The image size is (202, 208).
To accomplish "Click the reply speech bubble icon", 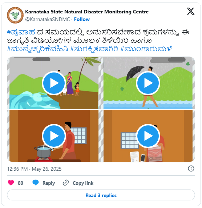I will click(x=36, y=183).
